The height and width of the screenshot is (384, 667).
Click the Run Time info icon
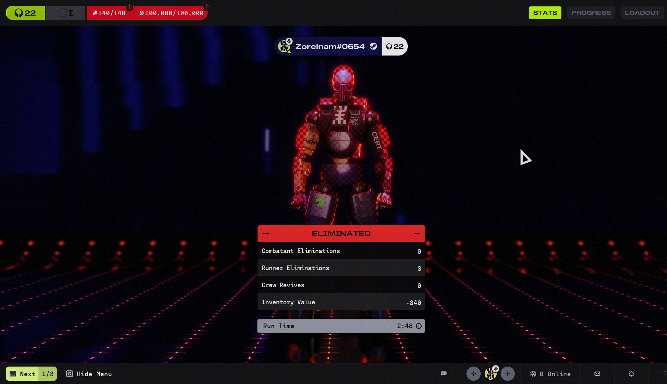pos(419,326)
